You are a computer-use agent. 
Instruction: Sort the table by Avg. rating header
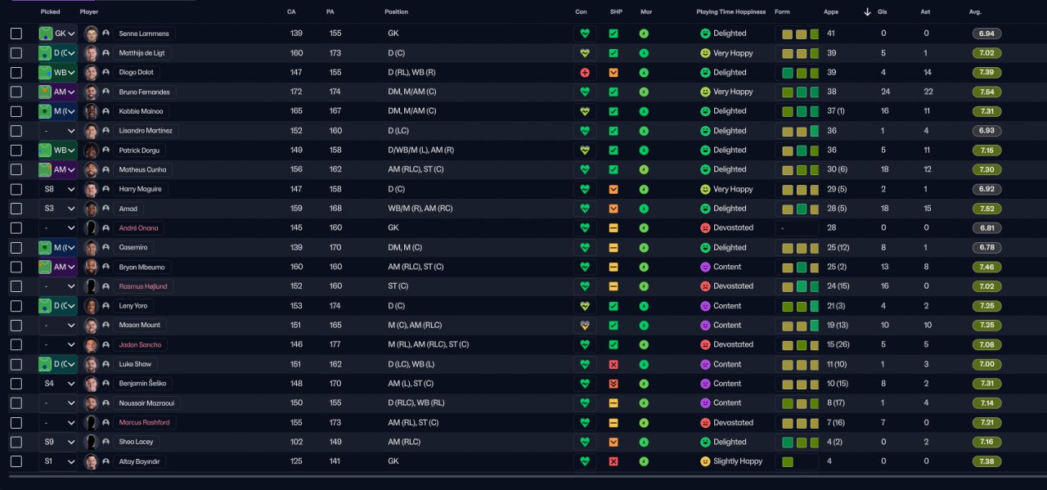(975, 12)
